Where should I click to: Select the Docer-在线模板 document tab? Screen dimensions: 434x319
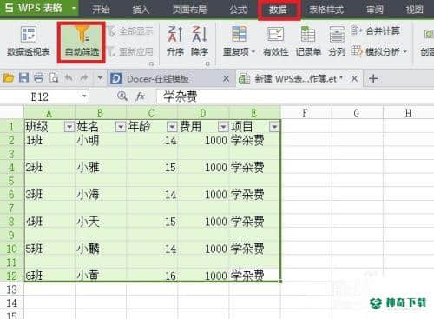[158, 78]
